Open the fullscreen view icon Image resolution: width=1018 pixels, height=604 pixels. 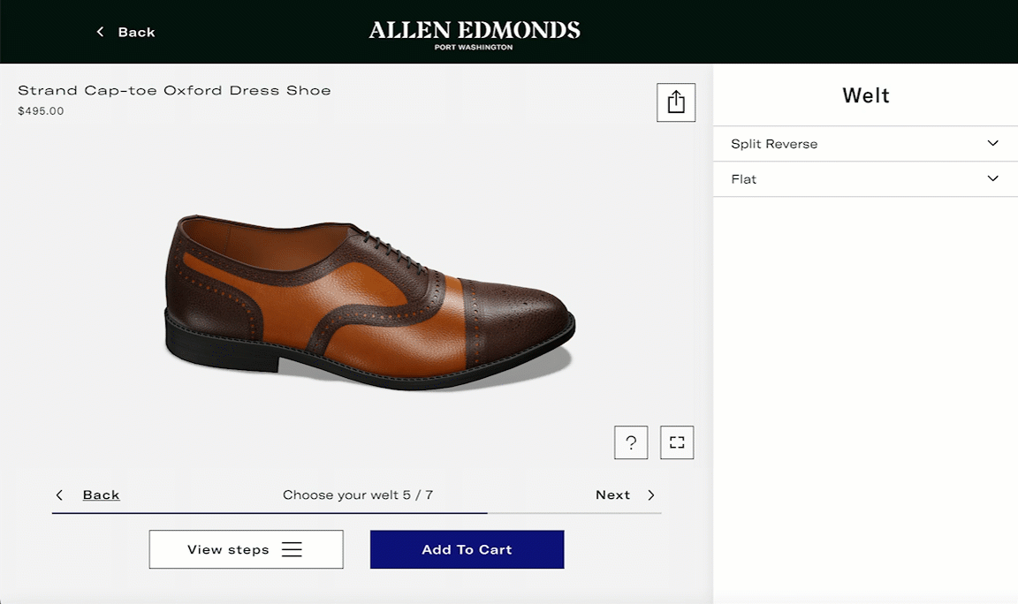(x=677, y=442)
